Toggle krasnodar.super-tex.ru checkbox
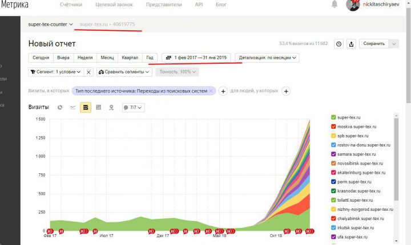The width and height of the screenshot is (411, 245). 333,191
